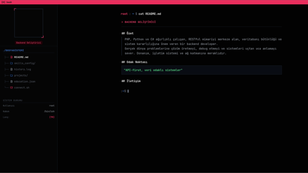Image resolution: width=308 pixels, height=173 pixels.
Task: Click the connect.sh mail icon
Action: (11, 87)
